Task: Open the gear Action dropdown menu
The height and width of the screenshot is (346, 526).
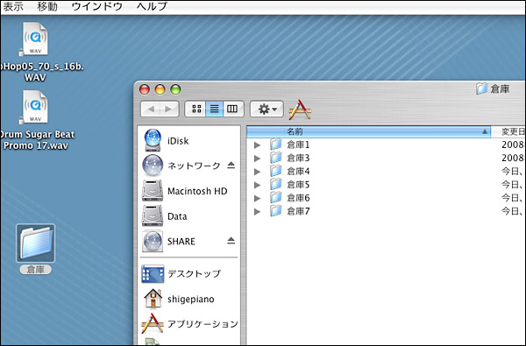Action: click(267, 109)
